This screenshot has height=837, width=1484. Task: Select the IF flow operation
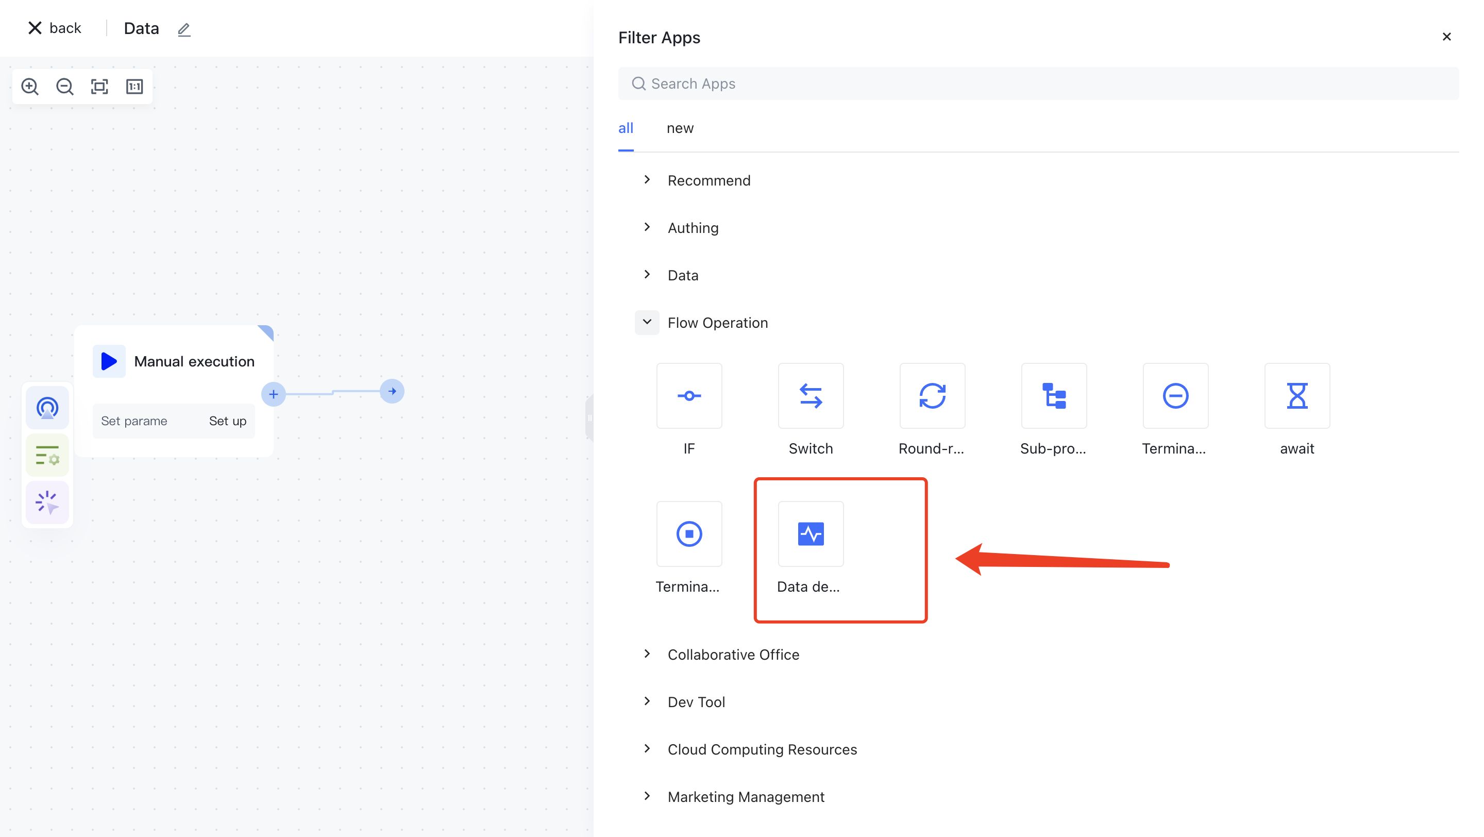tap(689, 396)
